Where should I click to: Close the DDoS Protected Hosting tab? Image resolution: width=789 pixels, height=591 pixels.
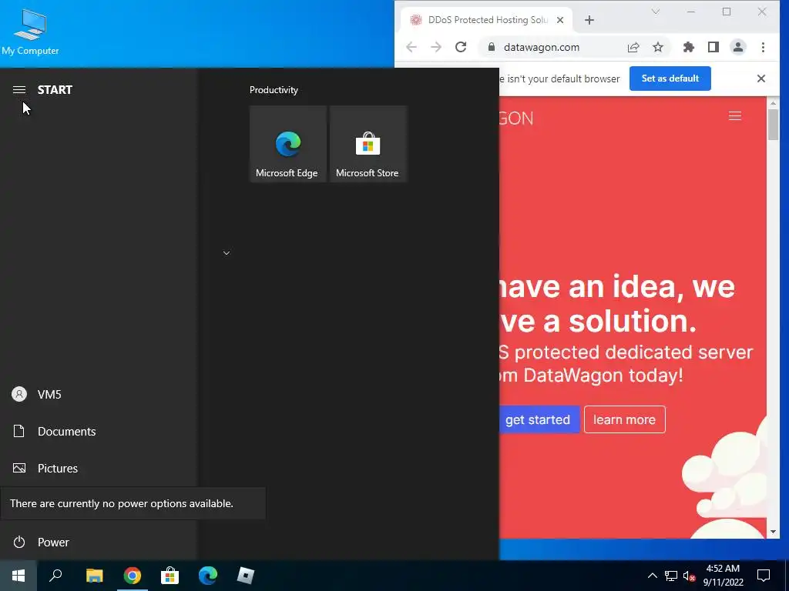pos(560,20)
